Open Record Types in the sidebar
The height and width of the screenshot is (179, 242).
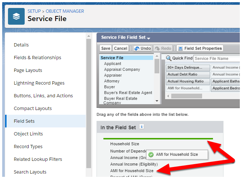[x=28, y=146]
